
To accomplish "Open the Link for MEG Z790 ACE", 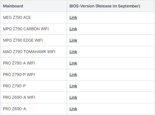I will 73,18.
